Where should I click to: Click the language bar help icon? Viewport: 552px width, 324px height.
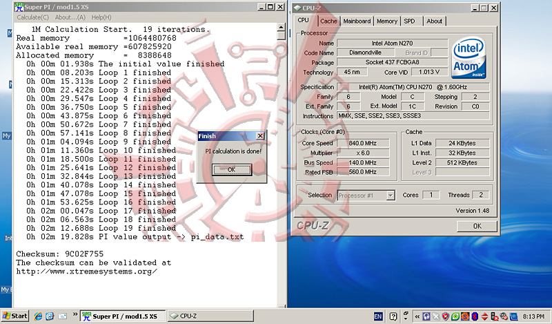coord(393,316)
